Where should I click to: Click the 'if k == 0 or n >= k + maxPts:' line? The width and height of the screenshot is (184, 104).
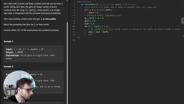pyautogui.click(x=98, y=10)
